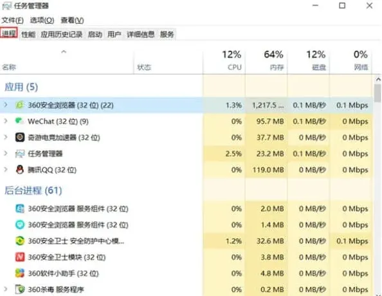Sort by the 0% 网络 column header
The height and width of the screenshot is (296, 382).
coord(351,61)
